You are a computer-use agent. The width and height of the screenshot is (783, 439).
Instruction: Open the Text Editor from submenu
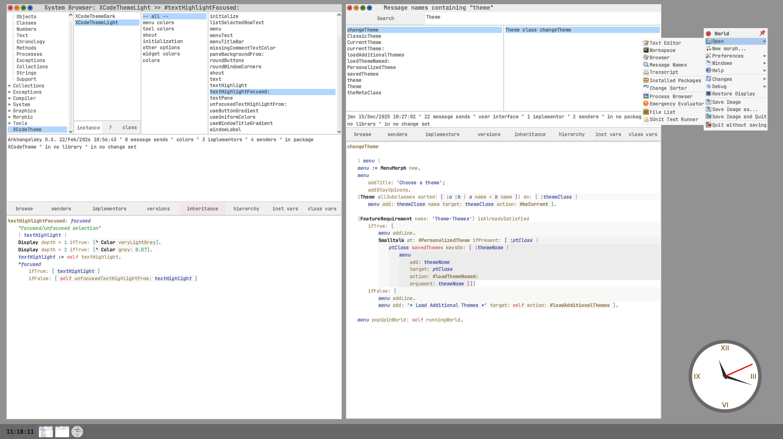click(664, 43)
